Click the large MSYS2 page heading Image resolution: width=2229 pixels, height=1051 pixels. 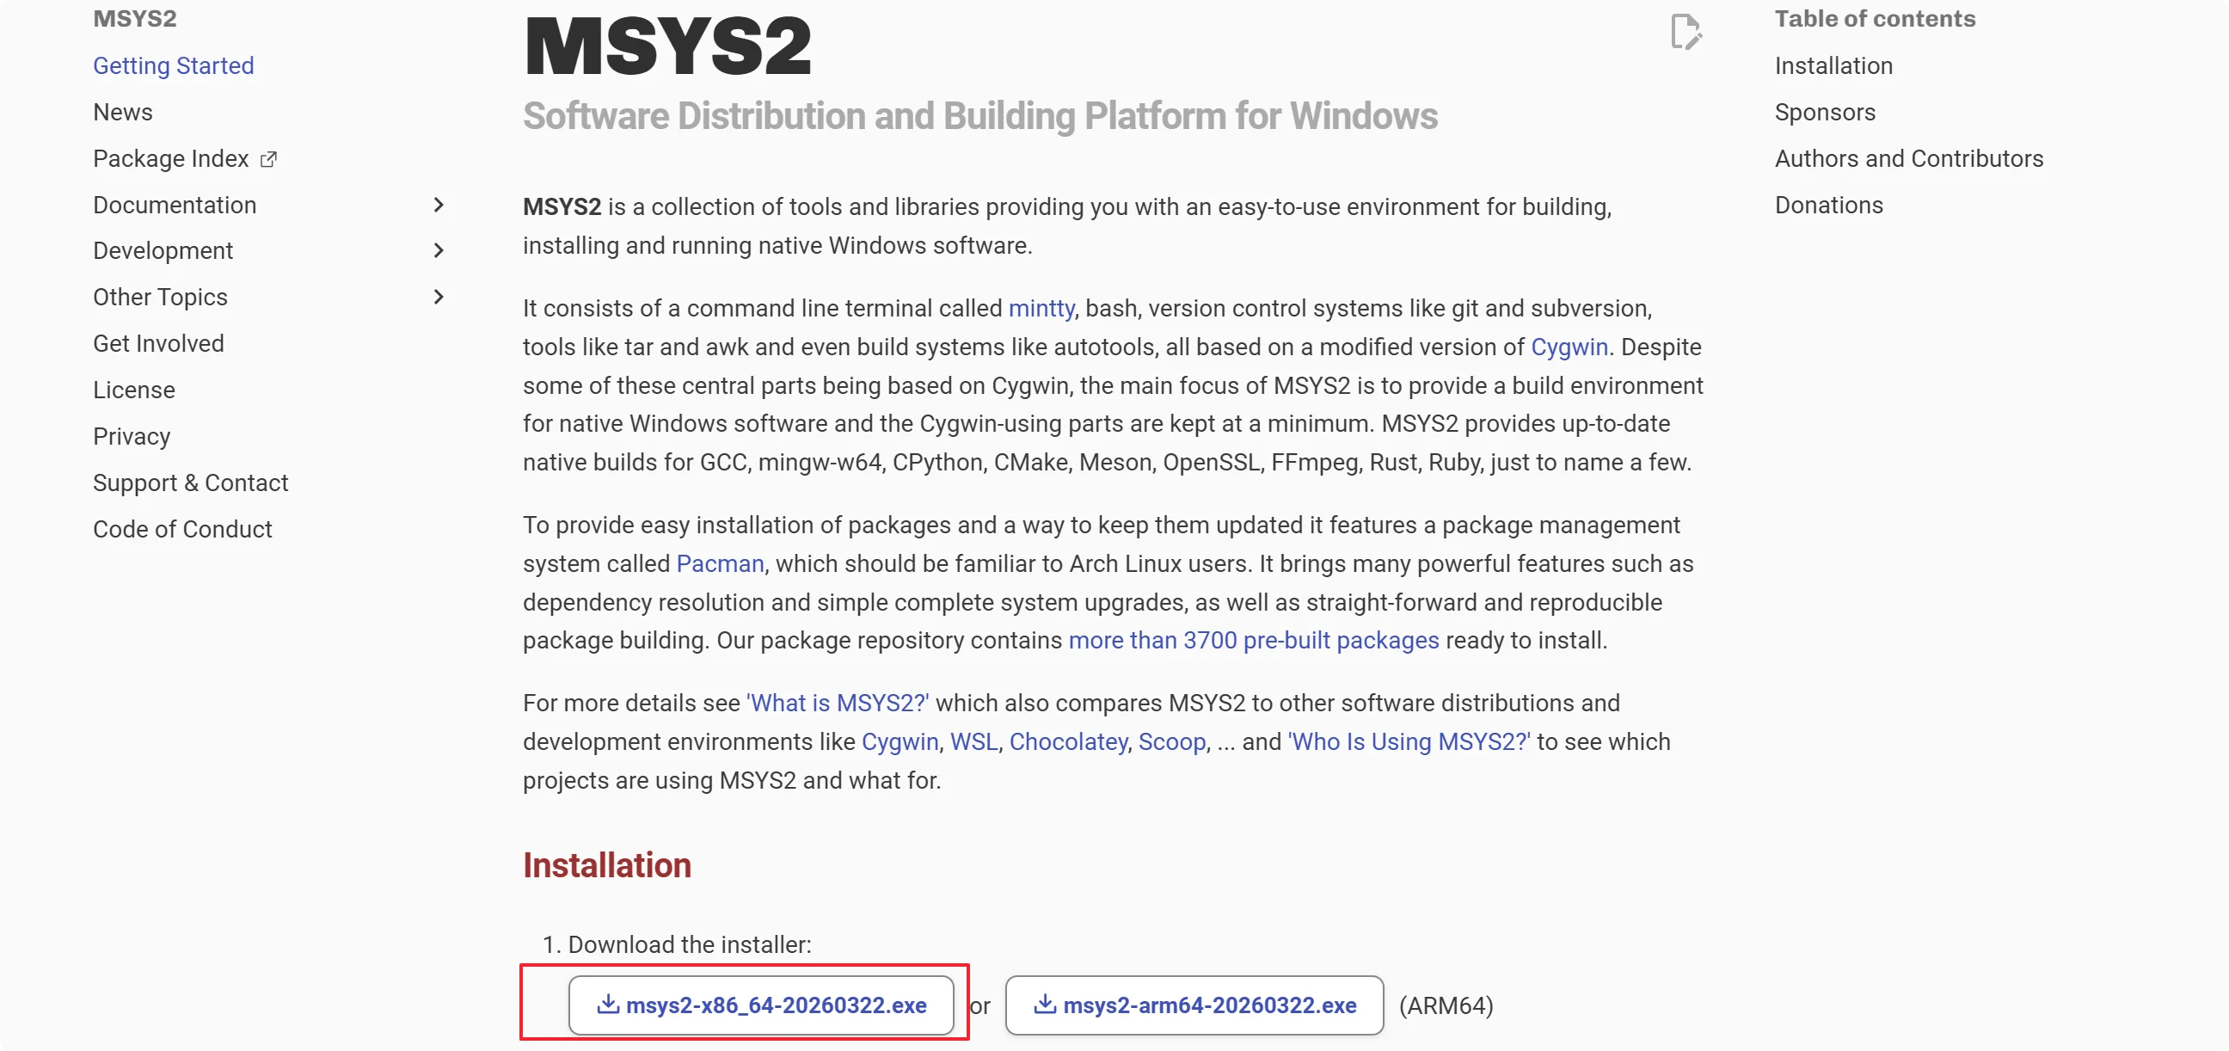pyautogui.click(x=668, y=46)
